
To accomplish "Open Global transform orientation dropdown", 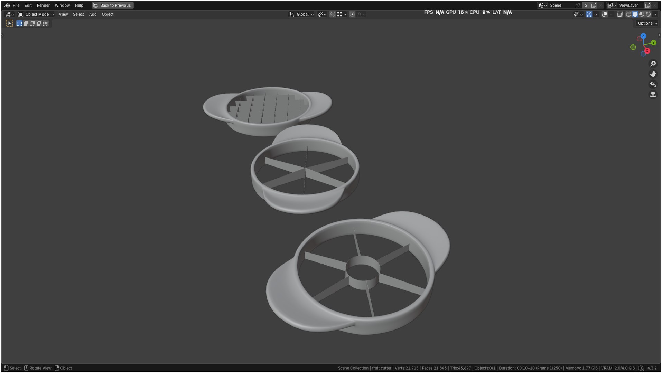I will click(x=302, y=14).
